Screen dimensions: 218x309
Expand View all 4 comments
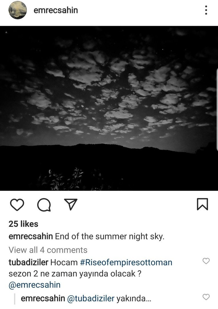[48, 250]
